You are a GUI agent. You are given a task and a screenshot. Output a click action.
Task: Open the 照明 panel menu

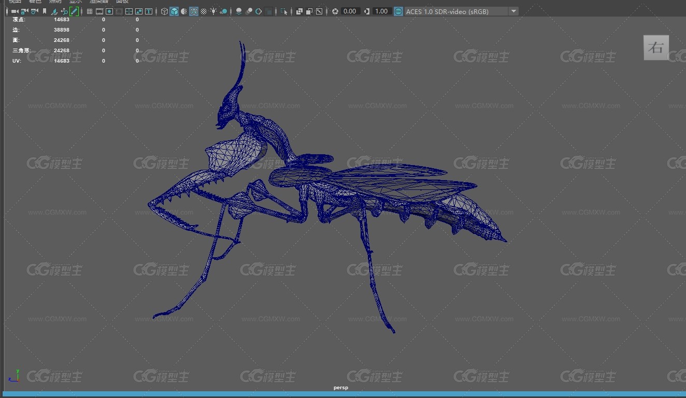55,2
